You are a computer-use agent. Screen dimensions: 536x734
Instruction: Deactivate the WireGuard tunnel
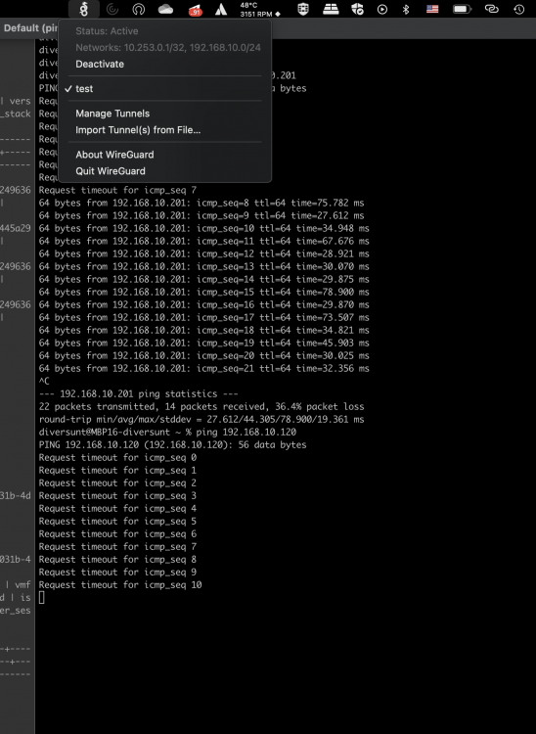(100, 65)
